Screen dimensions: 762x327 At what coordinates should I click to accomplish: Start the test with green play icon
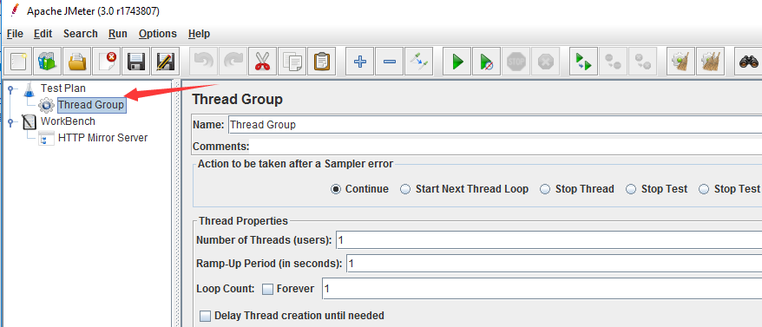tap(457, 62)
